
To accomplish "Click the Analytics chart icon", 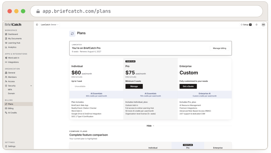I will click(x=6, y=47).
